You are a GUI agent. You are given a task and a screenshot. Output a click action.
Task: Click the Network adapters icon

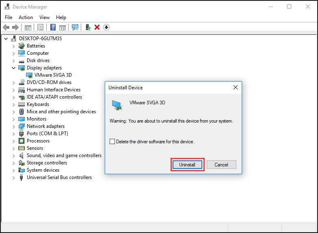(22, 126)
